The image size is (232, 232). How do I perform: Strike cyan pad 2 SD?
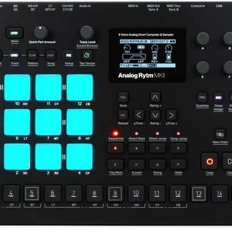click(17, 157)
